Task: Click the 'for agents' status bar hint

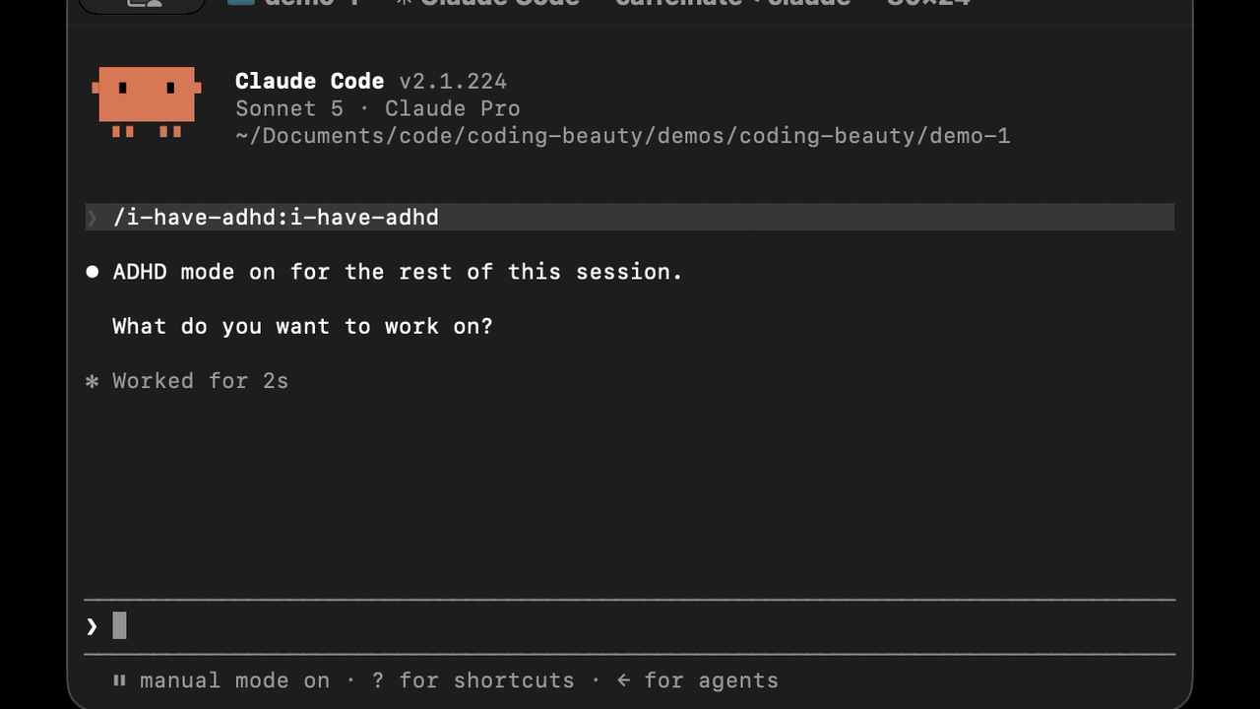Action: [711, 680]
